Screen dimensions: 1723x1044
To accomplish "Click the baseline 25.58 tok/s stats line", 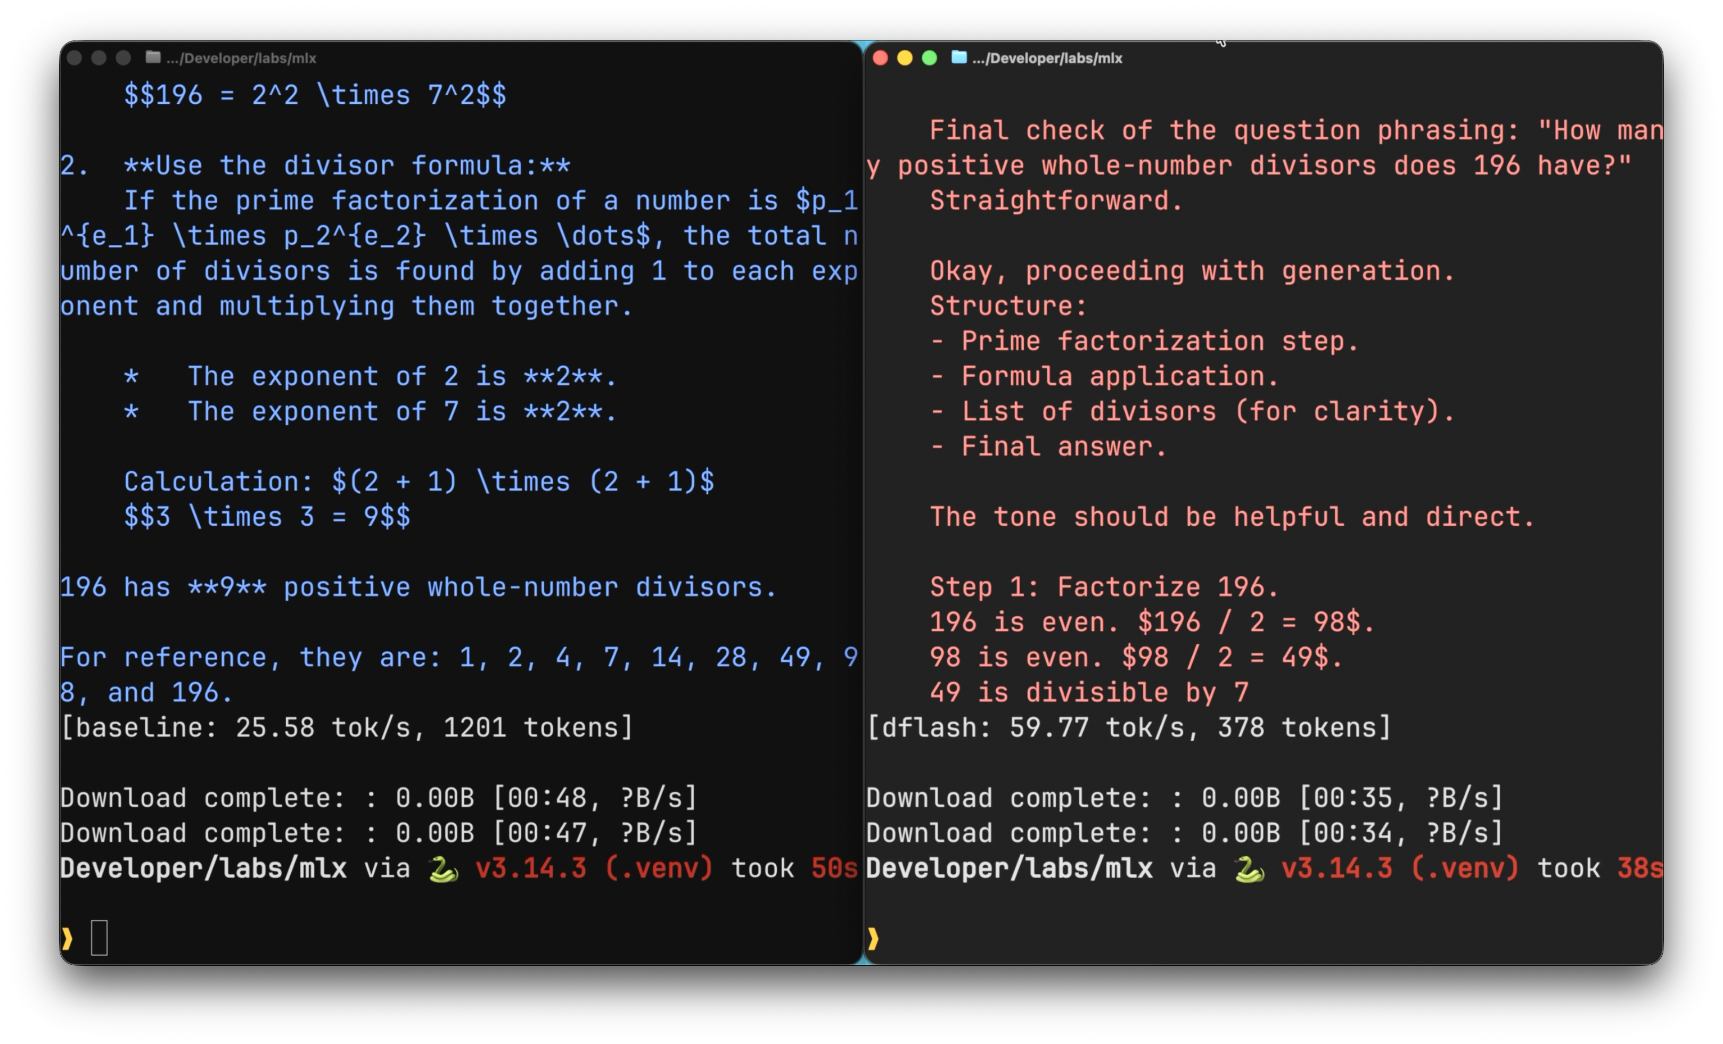I will point(347,727).
